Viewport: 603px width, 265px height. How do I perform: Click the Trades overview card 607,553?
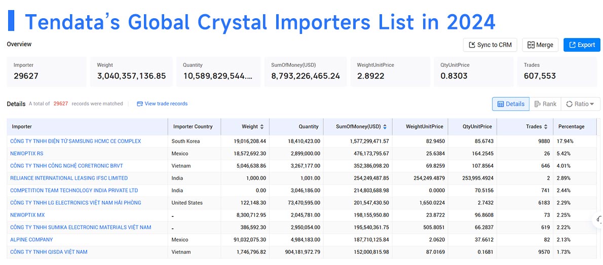pyautogui.click(x=557, y=71)
